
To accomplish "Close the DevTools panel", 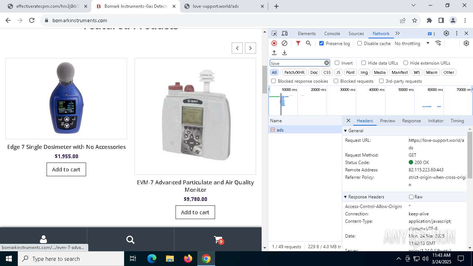I will click(466, 33).
